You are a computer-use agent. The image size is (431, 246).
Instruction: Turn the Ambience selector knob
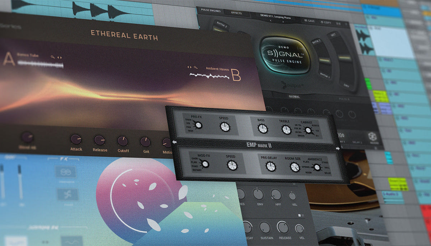[x=316, y=167]
